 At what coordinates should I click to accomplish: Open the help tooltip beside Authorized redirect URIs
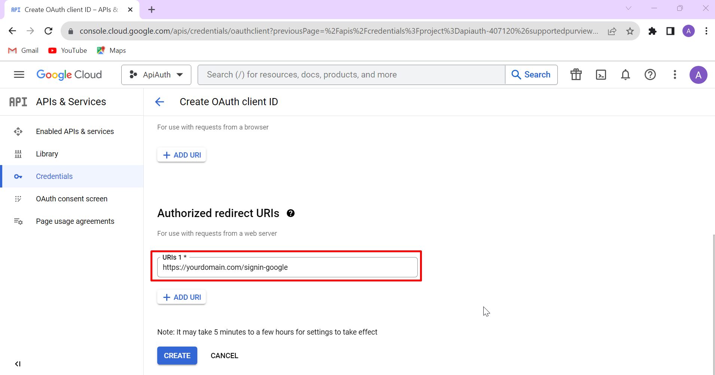(x=290, y=213)
